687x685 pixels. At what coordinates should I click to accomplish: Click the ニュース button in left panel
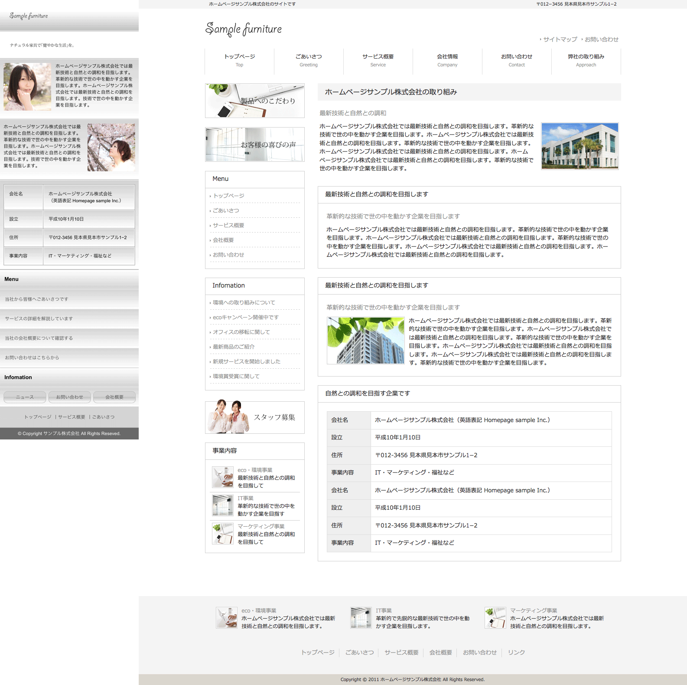(25, 397)
